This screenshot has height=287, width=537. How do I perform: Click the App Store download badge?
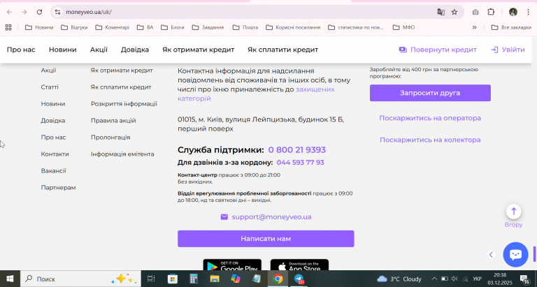click(300, 265)
